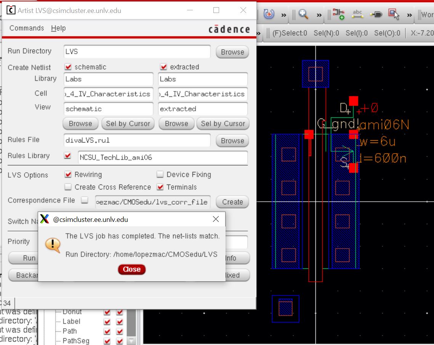434x345 pixels.
Task: Select the select-by-area cursor tool icon
Action: pos(394,14)
